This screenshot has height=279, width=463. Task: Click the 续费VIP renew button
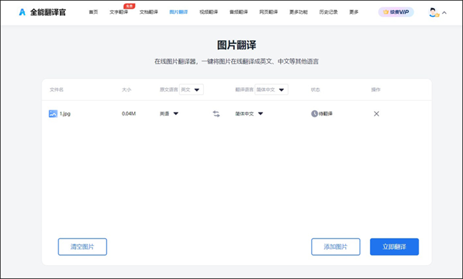pos(396,12)
